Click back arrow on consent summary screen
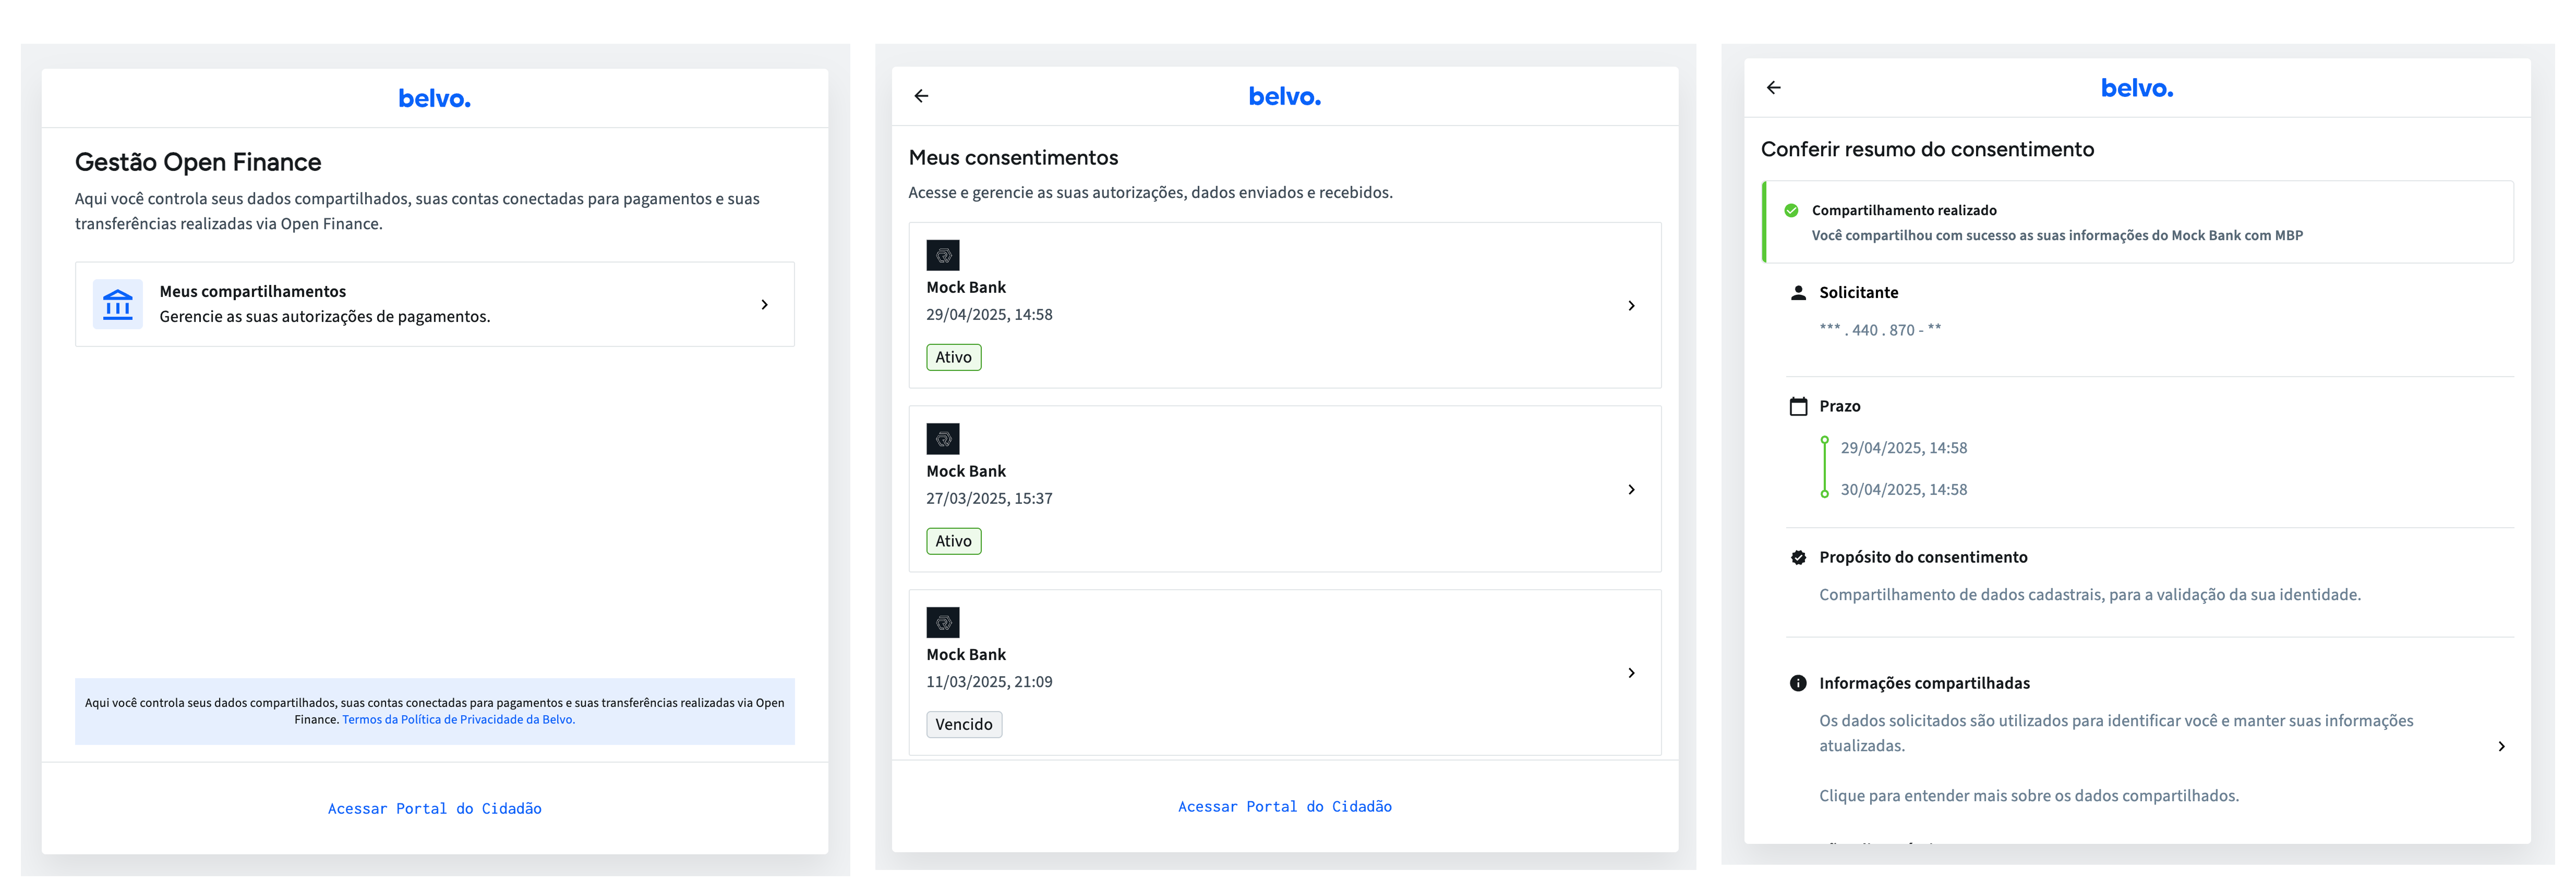 1773,88
